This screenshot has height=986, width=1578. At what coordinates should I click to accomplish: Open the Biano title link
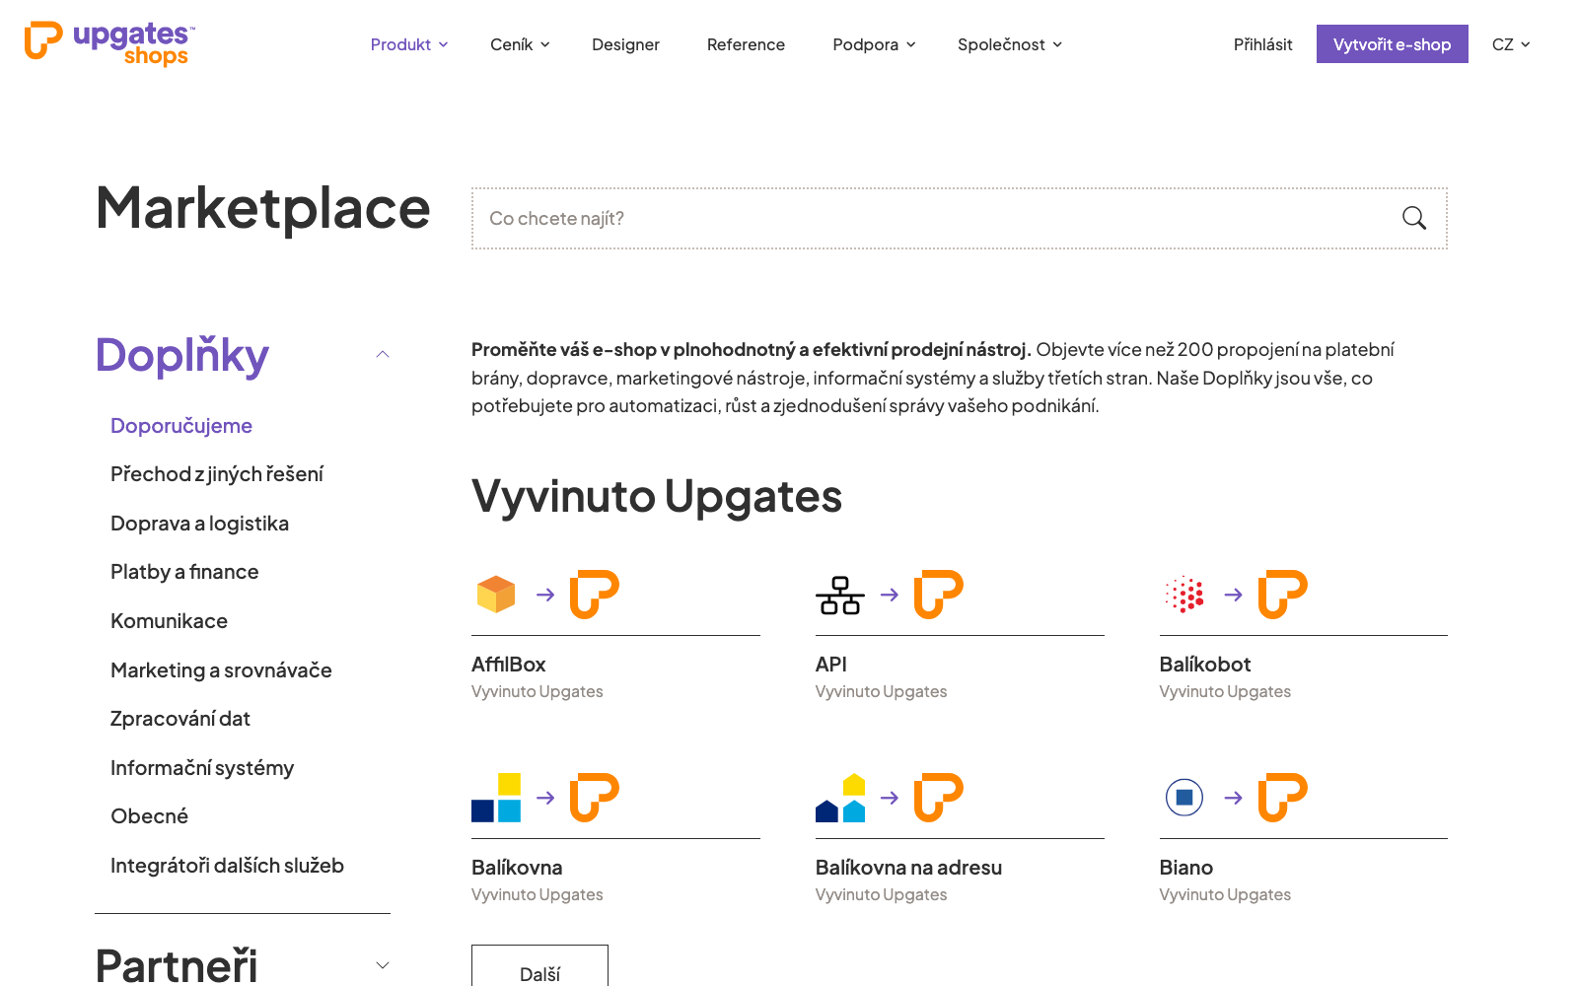[x=1186, y=868]
